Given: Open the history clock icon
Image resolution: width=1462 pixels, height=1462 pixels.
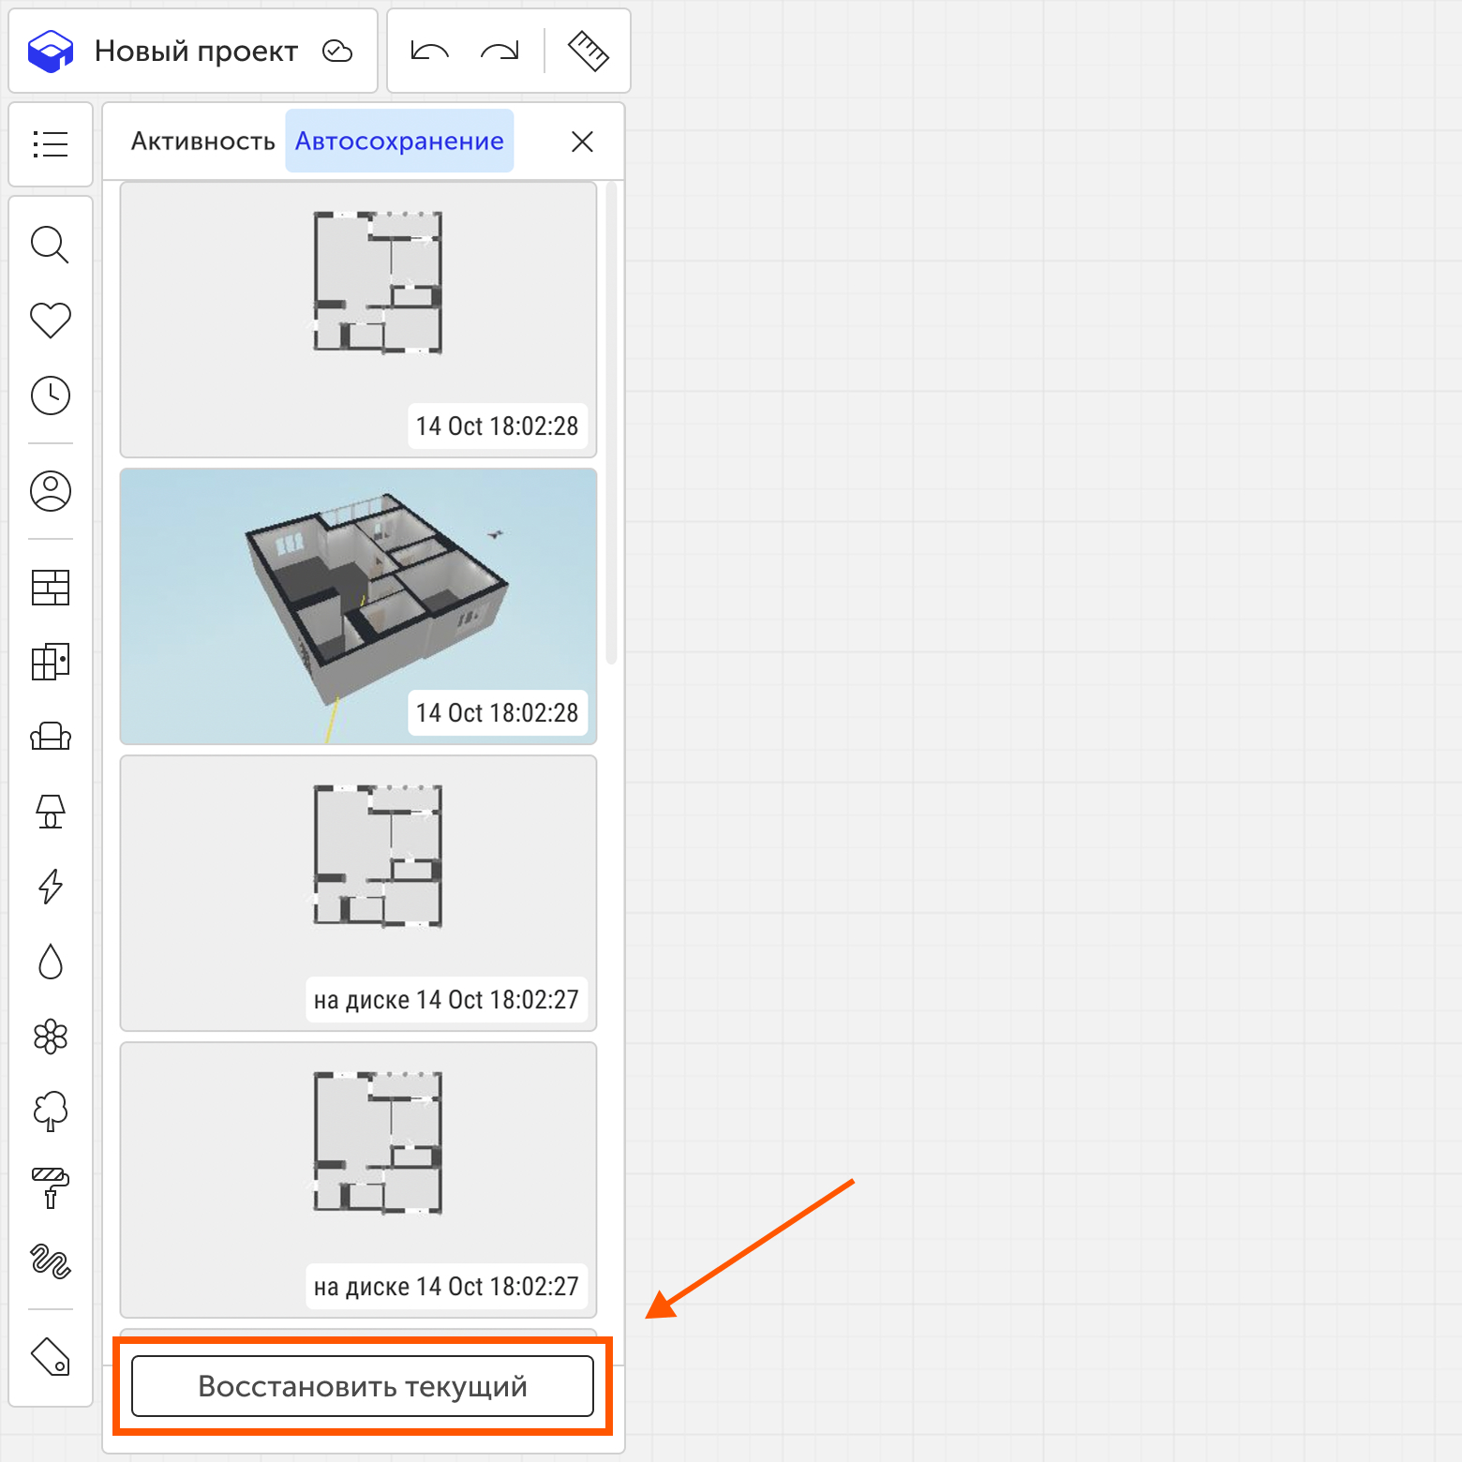Looking at the screenshot, I should (x=51, y=395).
